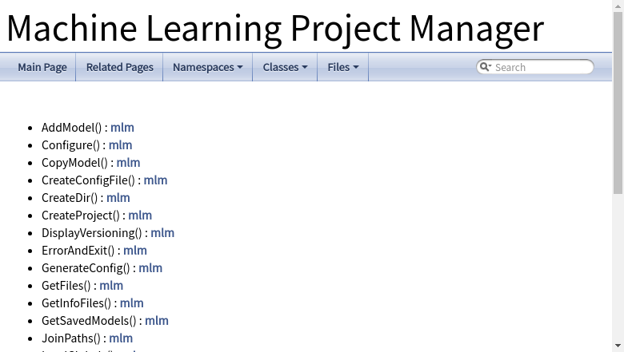Open mlm link beside GetSavedModels()
Image resolution: width=624 pixels, height=352 pixels.
tap(157, 320)
